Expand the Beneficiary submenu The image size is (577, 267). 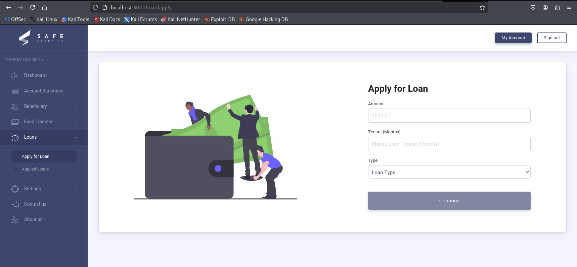(76, 107)
